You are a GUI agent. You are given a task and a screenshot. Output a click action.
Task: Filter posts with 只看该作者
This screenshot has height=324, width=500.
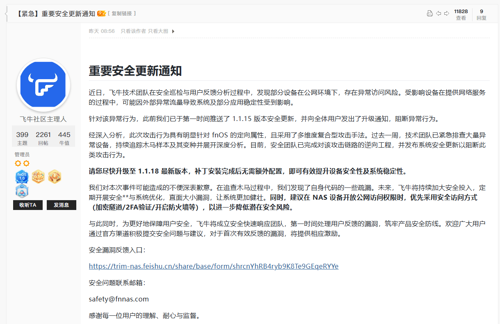(133, 31)
